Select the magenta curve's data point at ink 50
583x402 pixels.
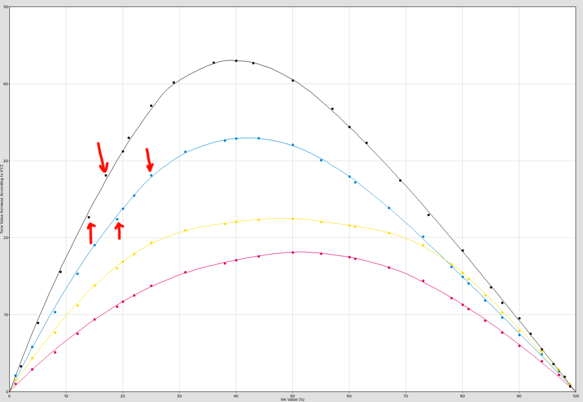click(x=293, y=252)
